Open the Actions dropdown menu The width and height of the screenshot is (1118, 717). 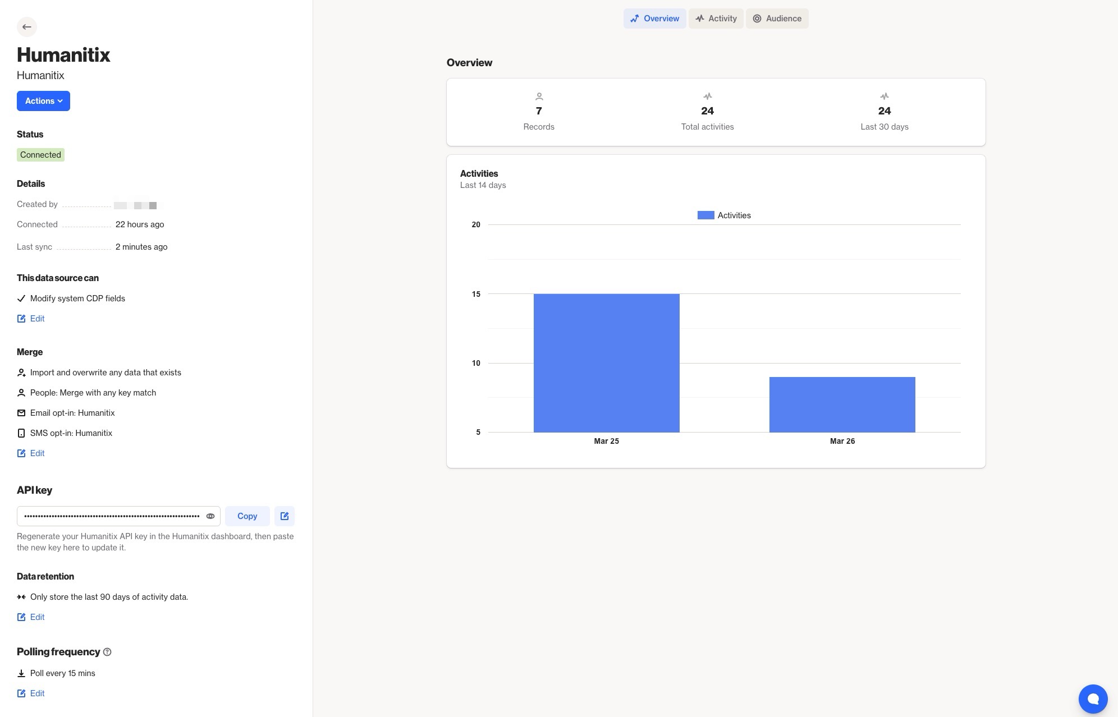43,101
